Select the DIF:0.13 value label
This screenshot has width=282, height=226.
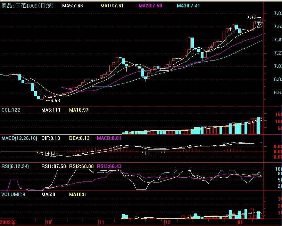pyautogui.click(x=51, y=138)
